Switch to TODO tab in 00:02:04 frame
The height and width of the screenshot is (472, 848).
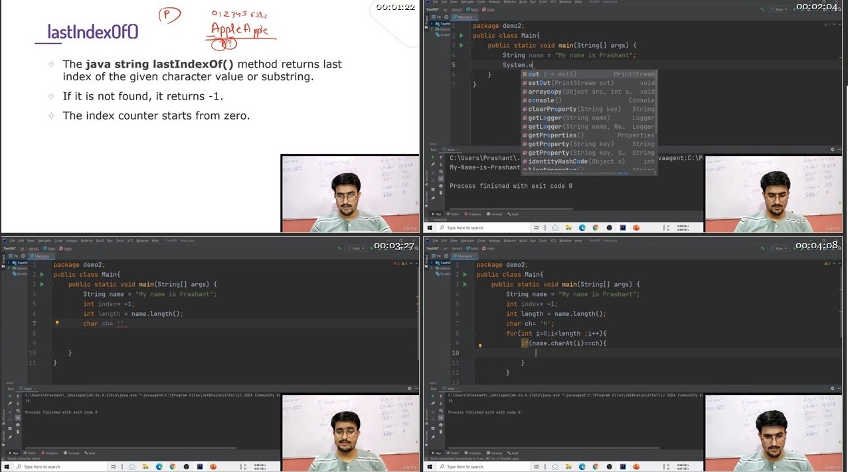[452, 214]
